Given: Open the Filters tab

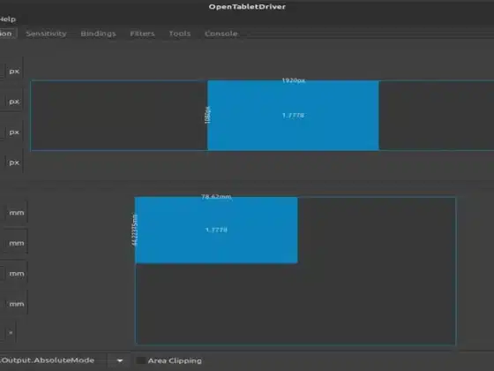Looking at the screenshot, I should tap(142, 34).
